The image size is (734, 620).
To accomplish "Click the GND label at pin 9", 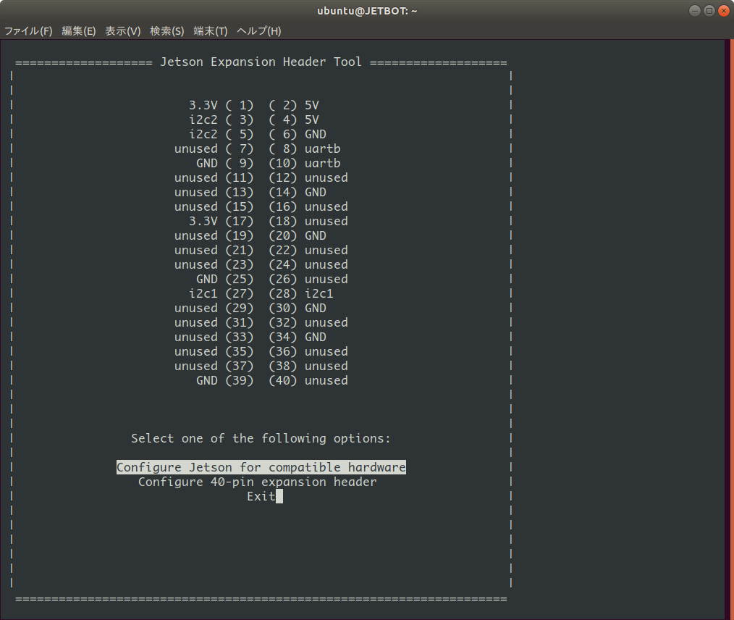I will pyautogui.click(x=207, y=164).
